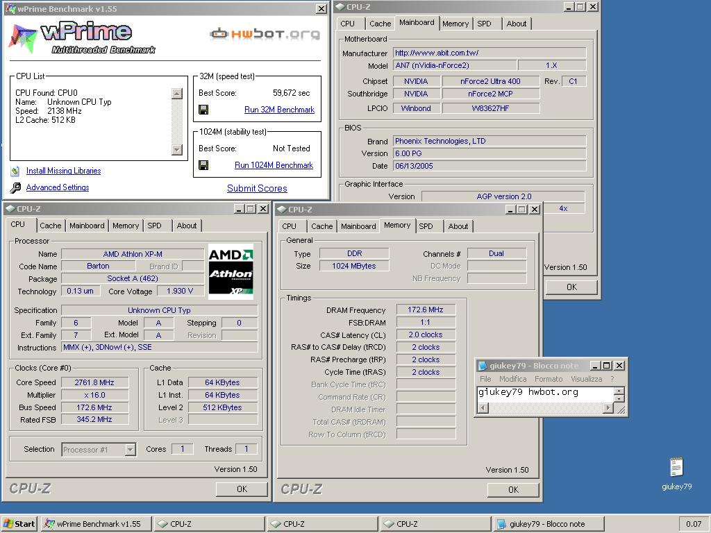Open Cache tab in the CPU-Z processor window
Image resolution: width=711 pixels, height=533 pixels.
50,226
